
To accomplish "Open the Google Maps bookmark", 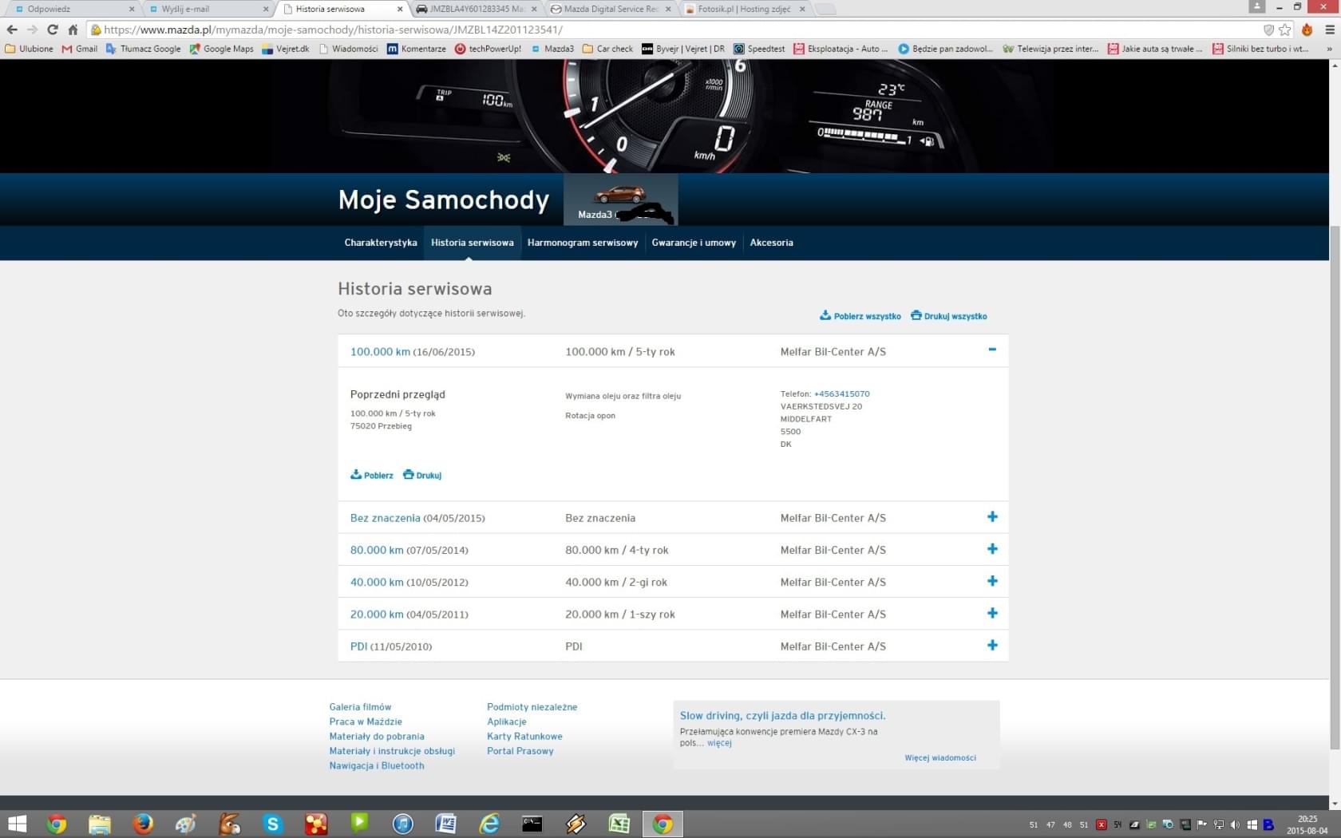I will coord(221,49).
